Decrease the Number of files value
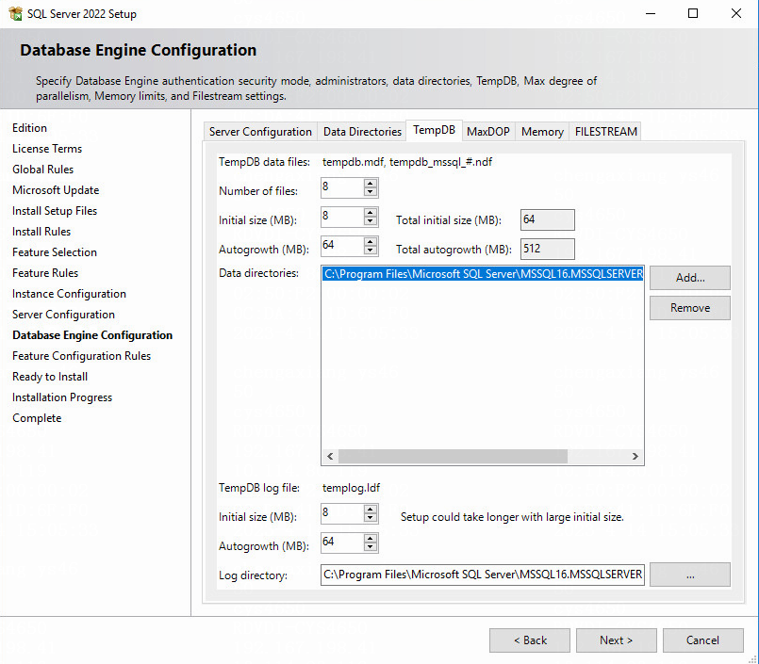 (x=371, y=192)
